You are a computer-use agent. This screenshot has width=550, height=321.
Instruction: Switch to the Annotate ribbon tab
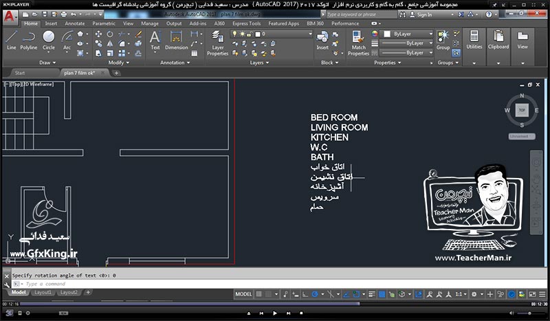[75, 23]
